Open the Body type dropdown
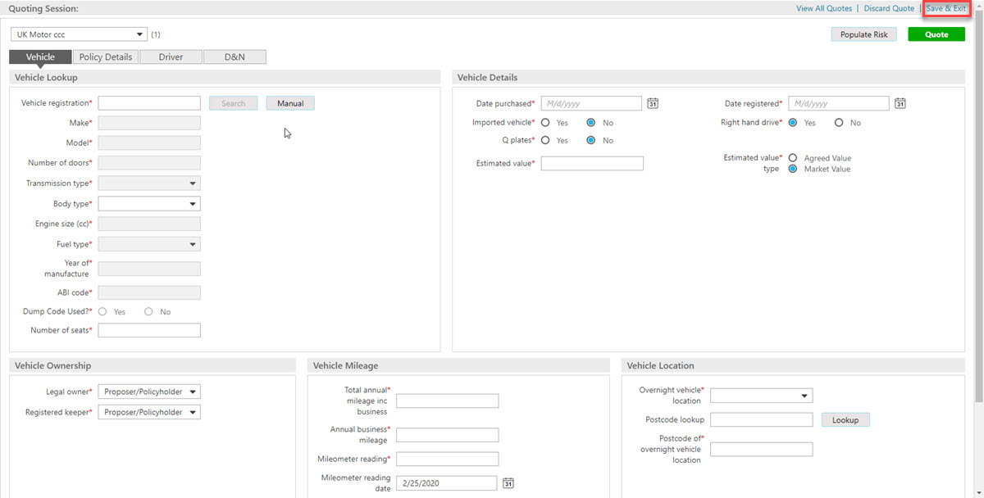 point(149,203)
